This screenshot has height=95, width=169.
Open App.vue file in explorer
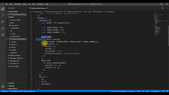click(x=14, y=45)
